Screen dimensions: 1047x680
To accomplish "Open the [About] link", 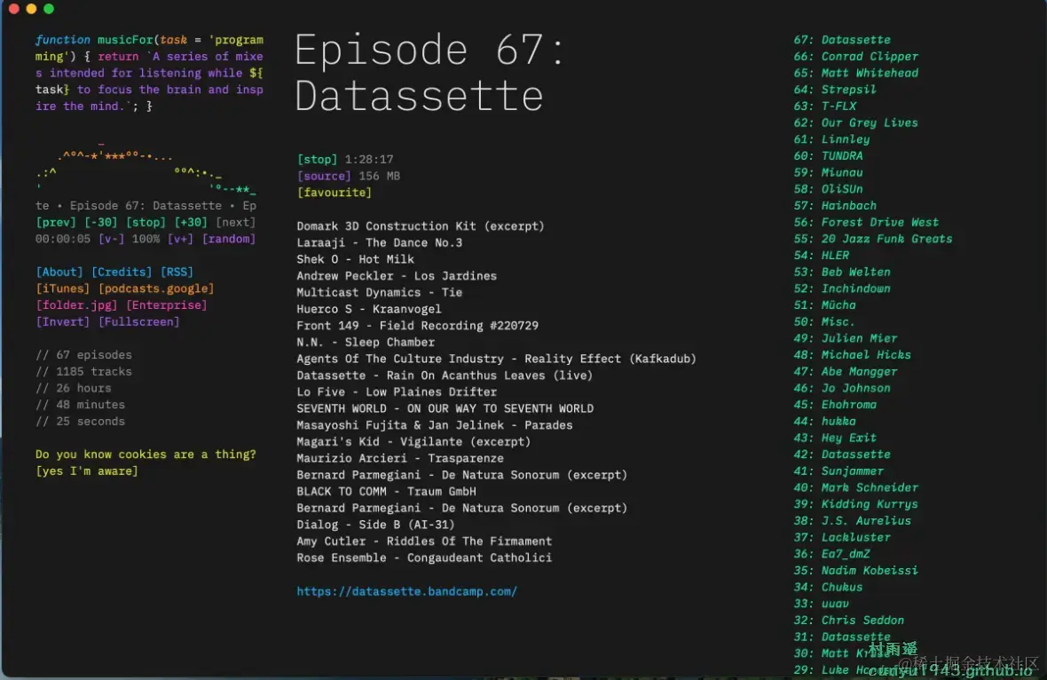I will (x=59, y=272).
